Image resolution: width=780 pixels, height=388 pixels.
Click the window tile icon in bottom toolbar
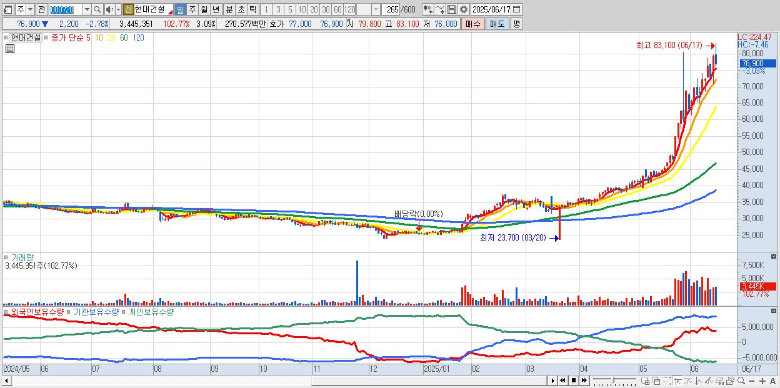click(x=645, y=381)
